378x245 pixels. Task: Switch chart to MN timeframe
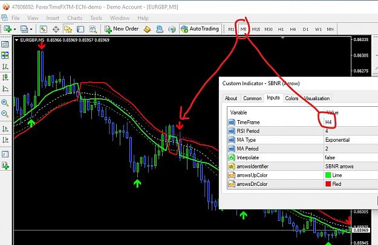coord(330,30)
